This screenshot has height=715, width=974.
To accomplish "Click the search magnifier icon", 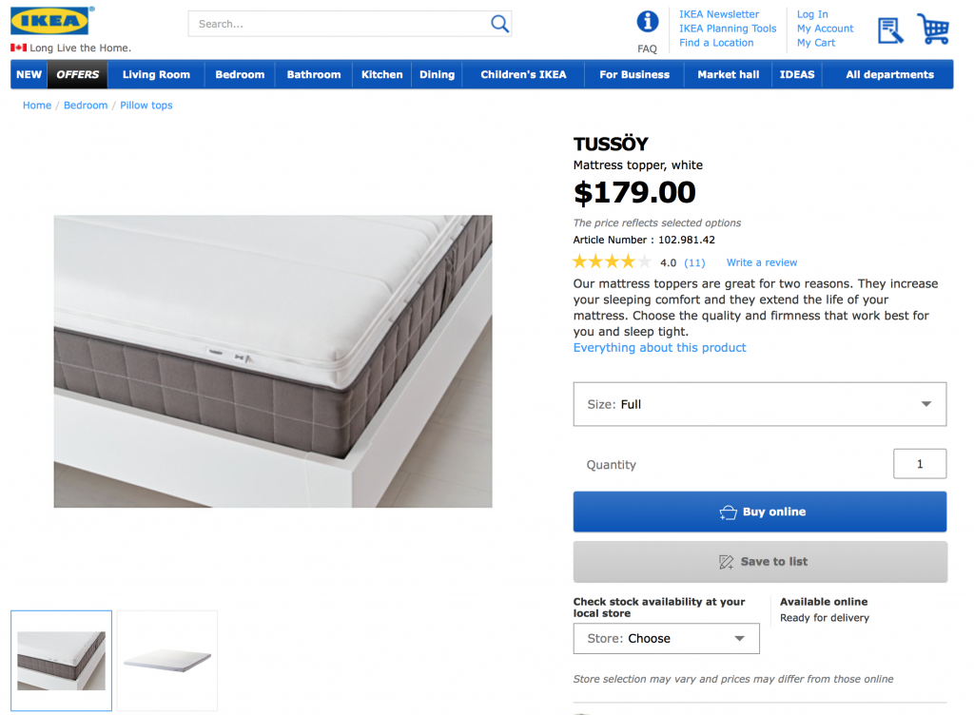I will [x=499, y=24].
